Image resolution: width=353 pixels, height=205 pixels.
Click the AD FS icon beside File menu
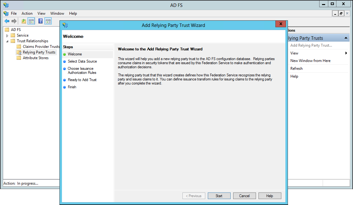click(6, 13)
